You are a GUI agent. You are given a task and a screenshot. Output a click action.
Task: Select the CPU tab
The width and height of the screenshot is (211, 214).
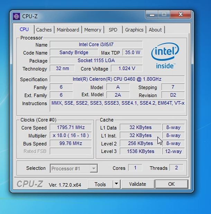[x=24, y=29]
